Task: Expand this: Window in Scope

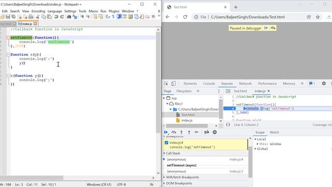Action: coord(258,144)
